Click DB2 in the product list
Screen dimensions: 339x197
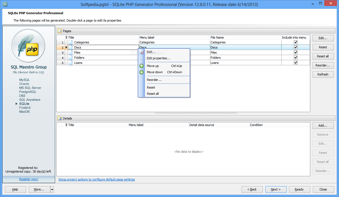22,96
